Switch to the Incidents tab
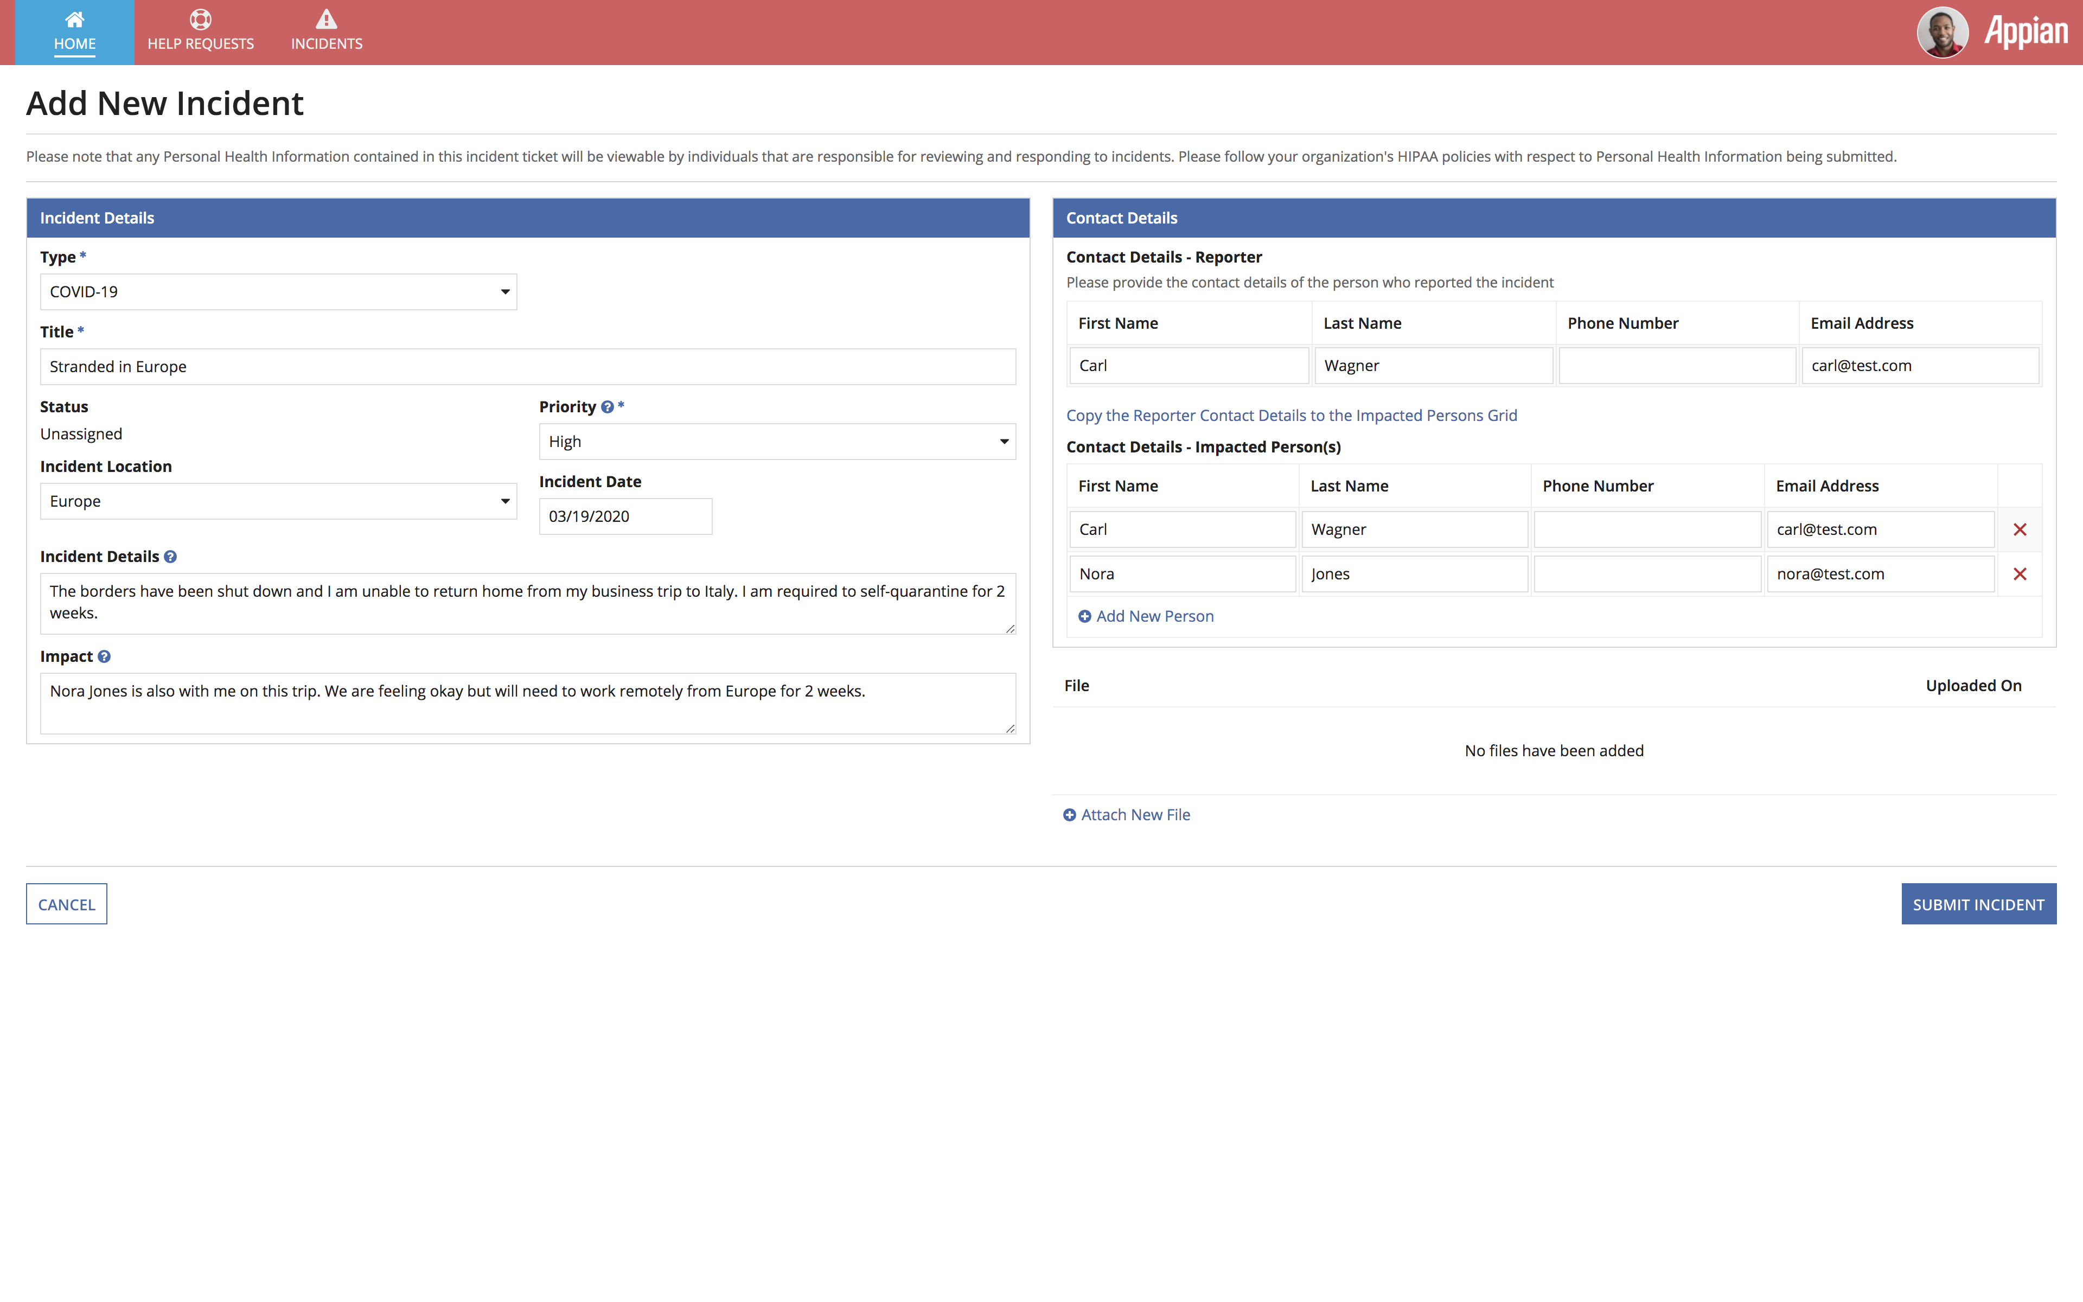 [326, 32]
